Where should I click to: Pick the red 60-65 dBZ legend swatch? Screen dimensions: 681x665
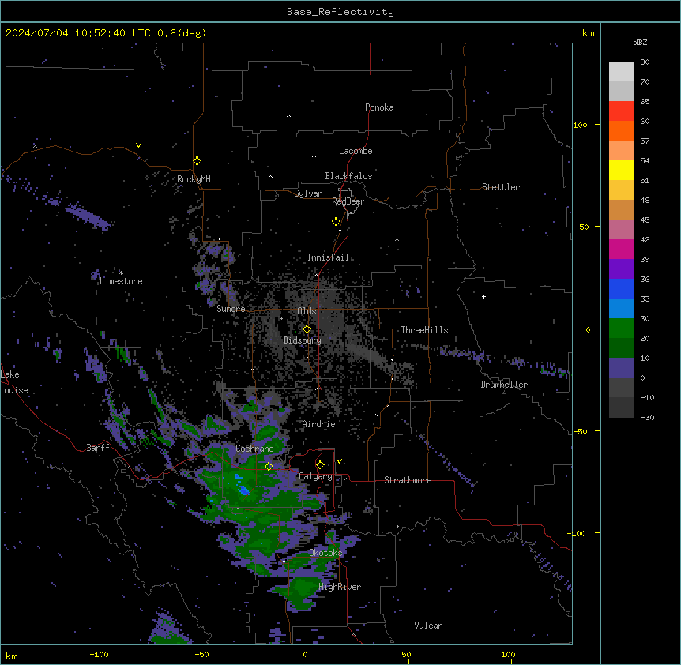tap(621, 111)
